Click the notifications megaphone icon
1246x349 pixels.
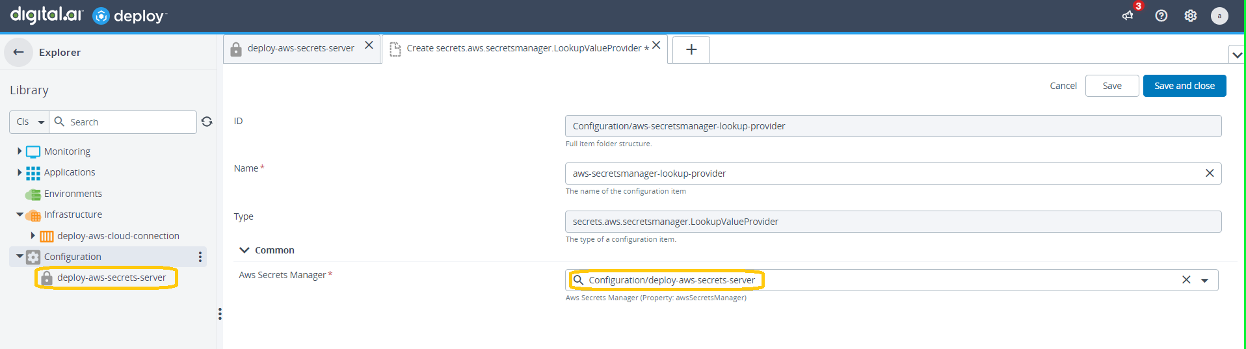coord(1128,16)
